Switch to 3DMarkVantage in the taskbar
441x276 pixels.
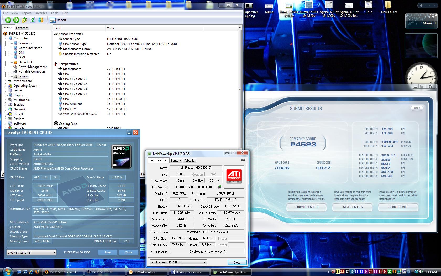pyautogui.click(x=147, y=272)
